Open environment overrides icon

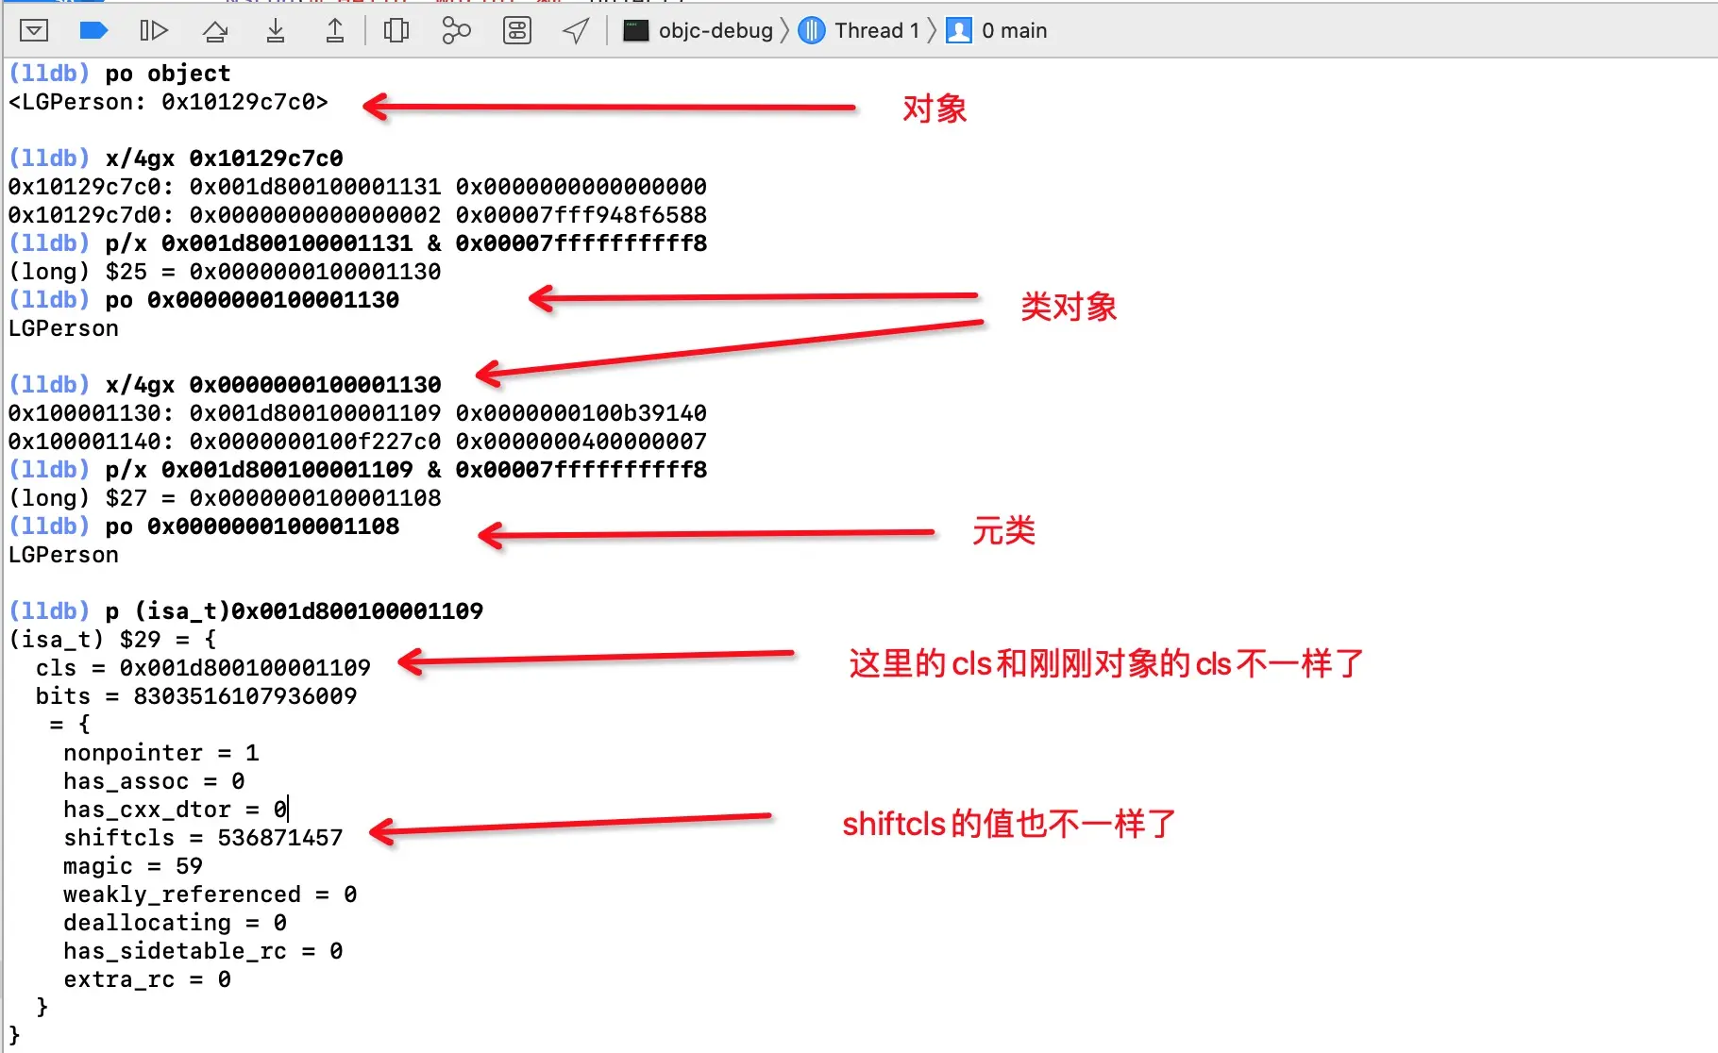tap(517, 31)
